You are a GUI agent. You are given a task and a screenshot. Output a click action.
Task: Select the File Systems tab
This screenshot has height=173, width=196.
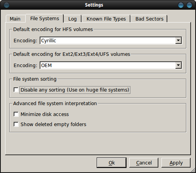45,19
